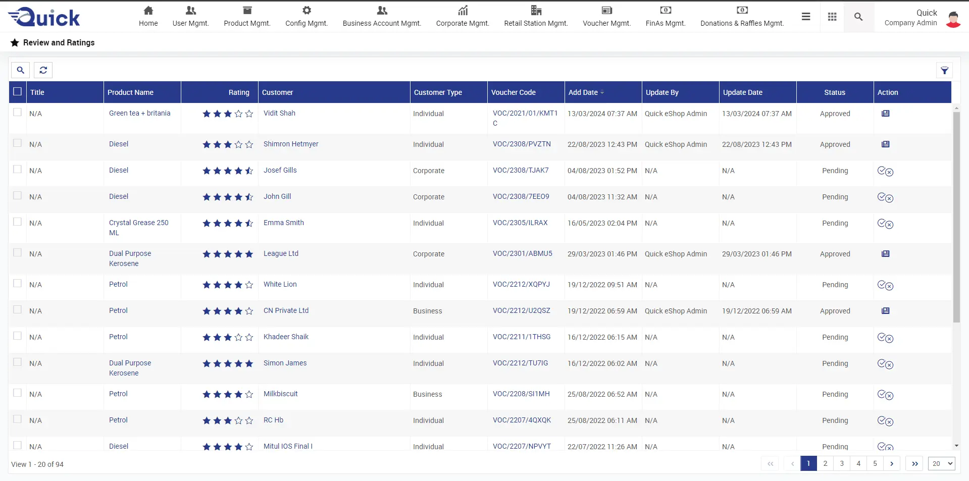Expand the Quick Company Admin account menu

point(911,18)
